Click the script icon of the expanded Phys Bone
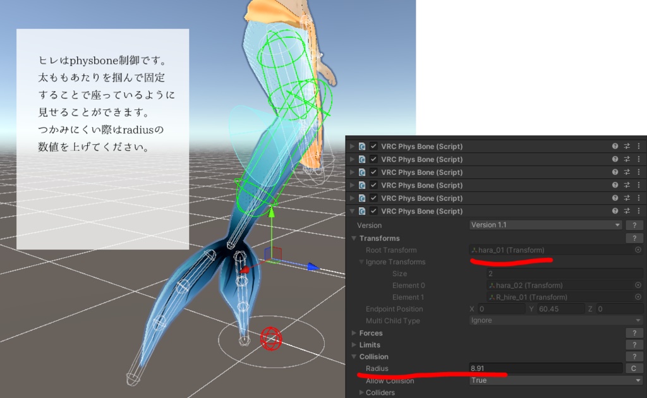 coord(362,211)
